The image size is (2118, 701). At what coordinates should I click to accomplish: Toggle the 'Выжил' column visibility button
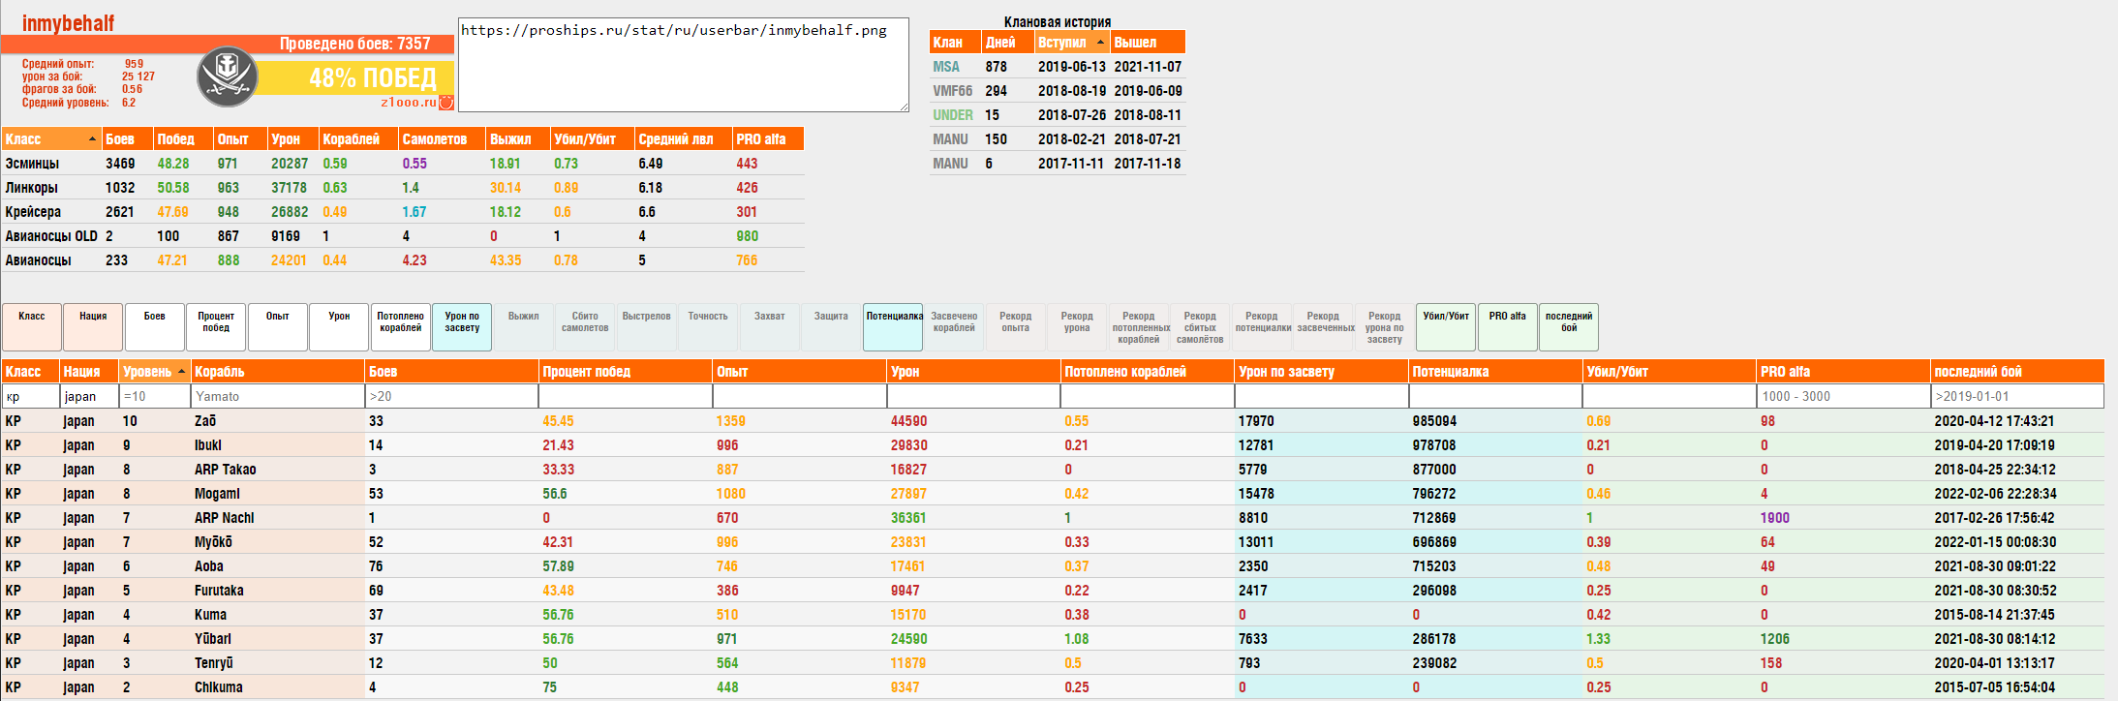click(x=523, y=327)
